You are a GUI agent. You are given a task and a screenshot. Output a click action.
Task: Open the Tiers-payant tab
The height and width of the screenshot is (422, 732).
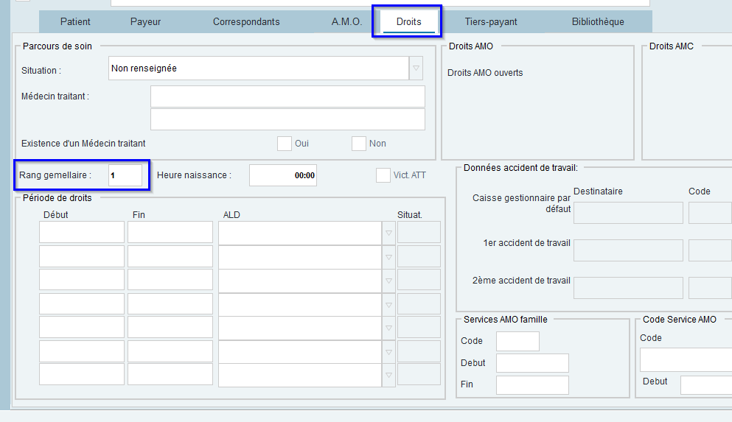coord(491,22)
